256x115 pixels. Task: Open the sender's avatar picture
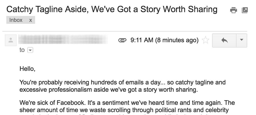[x=11, y=40]
